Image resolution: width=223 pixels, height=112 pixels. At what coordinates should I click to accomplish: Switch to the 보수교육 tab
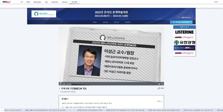coord(74,2)
